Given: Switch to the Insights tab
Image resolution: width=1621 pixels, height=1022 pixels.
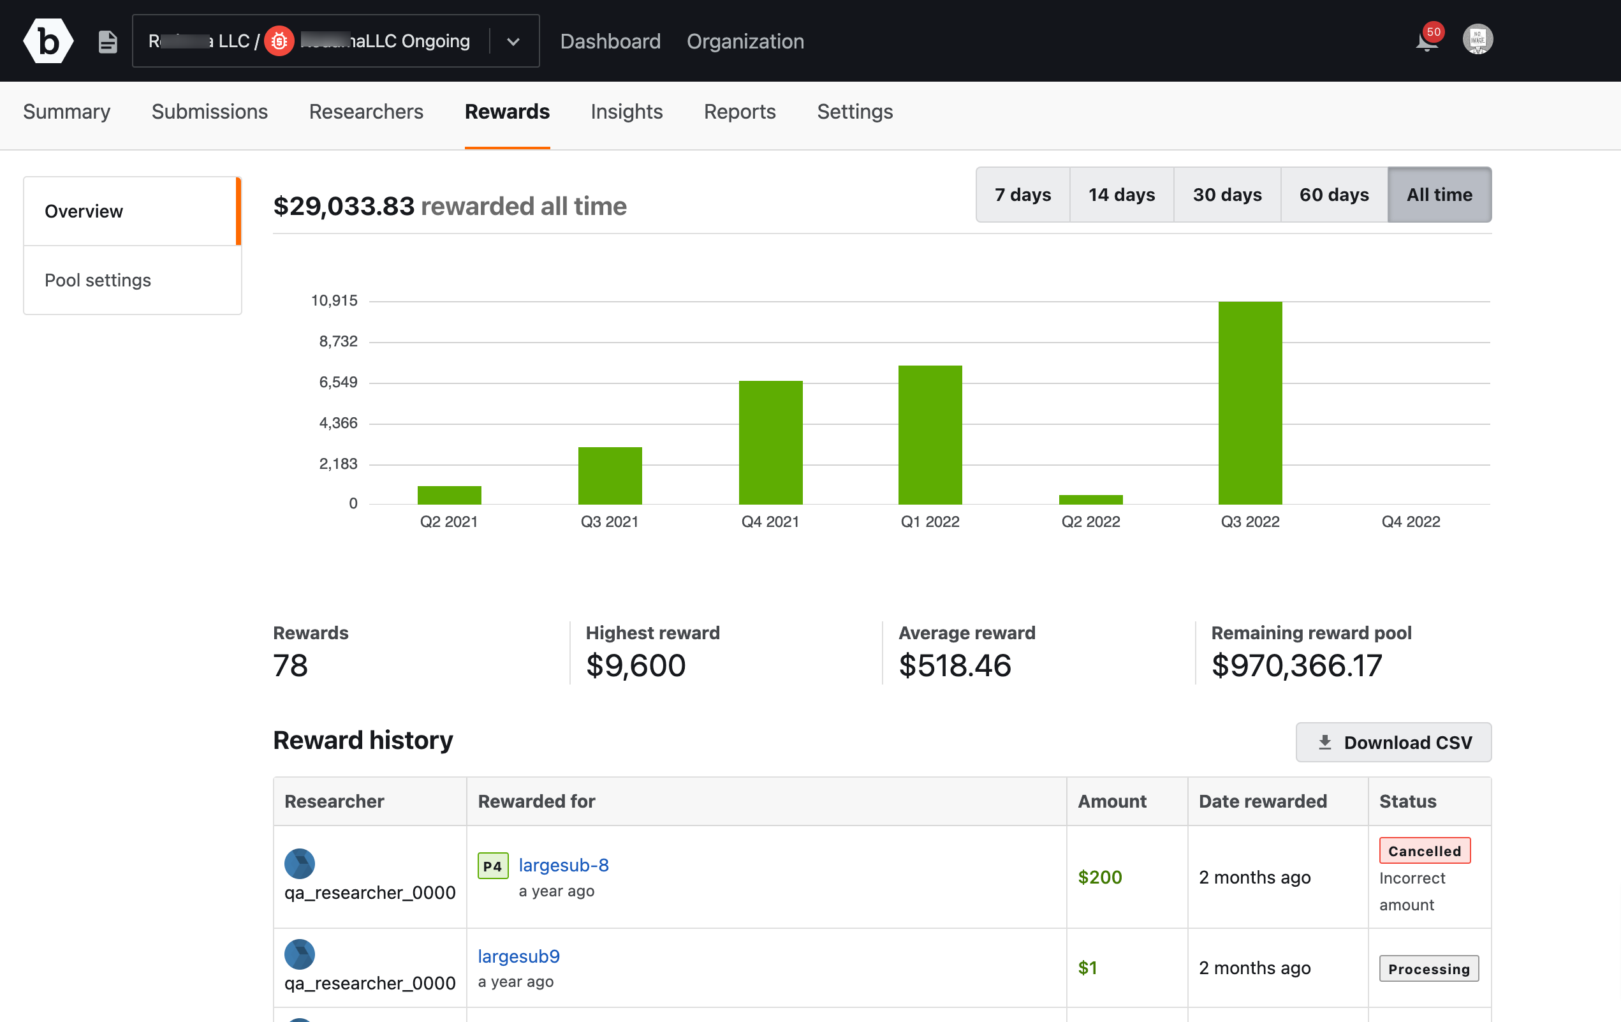Looking at the screenshot, I should [x=626, y=112].
